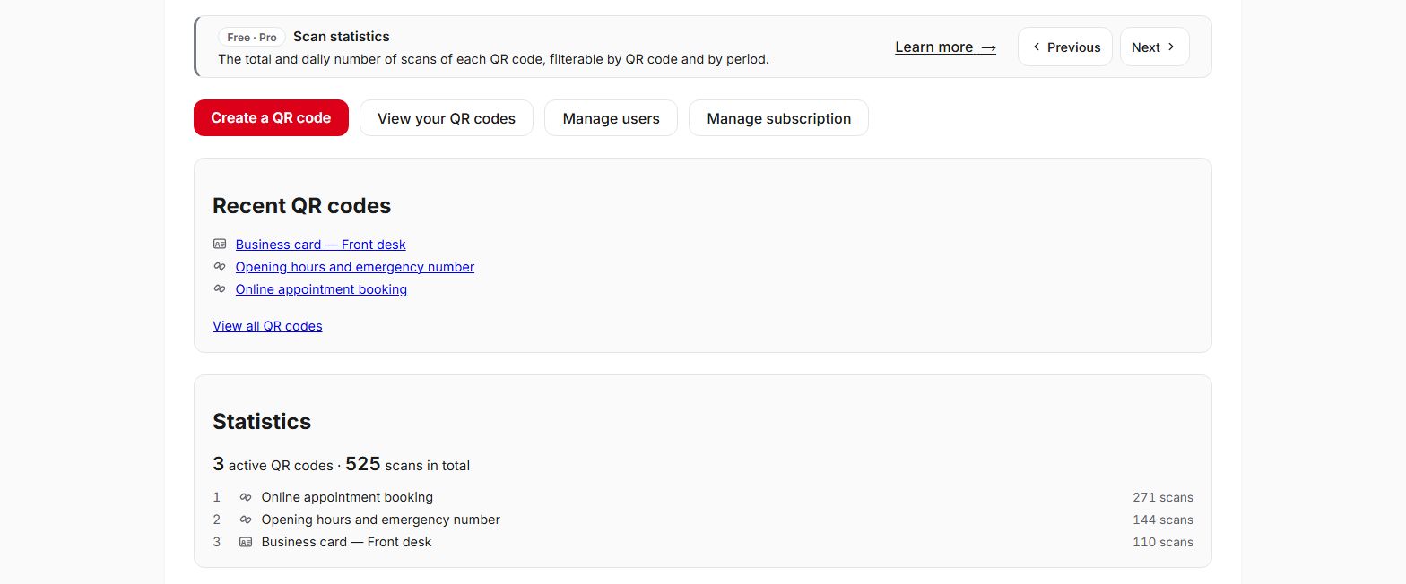
Task: Click left chevron on the Previous button
Action: click(1037, 47)
